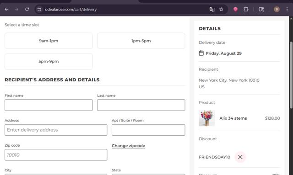
Task: Click the URL odealarose.com/cart/delivery in address bar
Action: [71, 9]
